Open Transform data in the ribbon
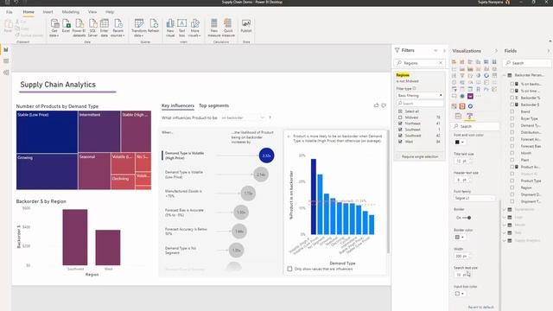The height and width of the screenshot is (311, 553). [138, 28]
